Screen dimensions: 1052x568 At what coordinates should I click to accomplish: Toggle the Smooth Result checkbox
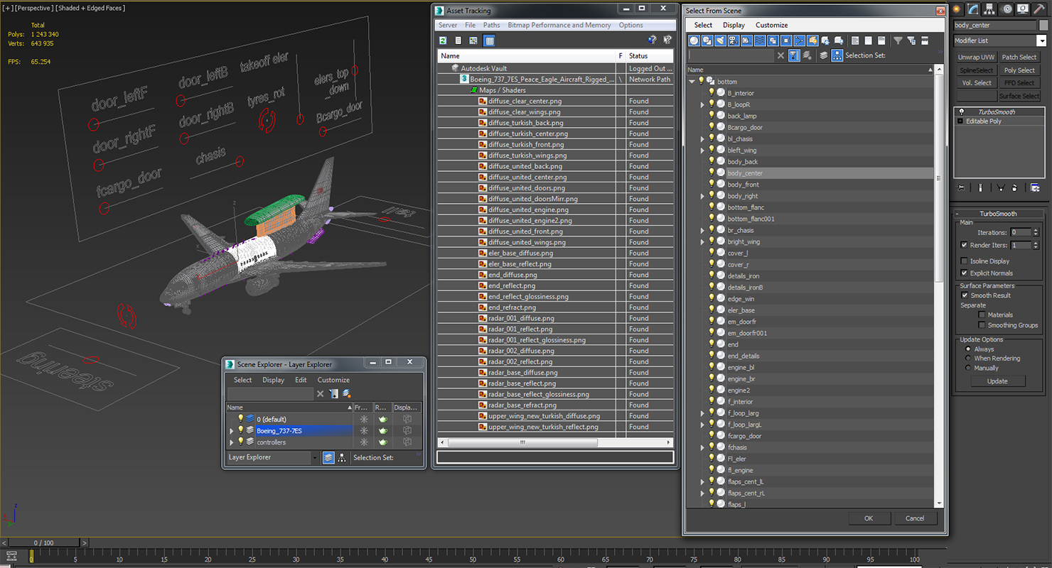coord(965,295)
